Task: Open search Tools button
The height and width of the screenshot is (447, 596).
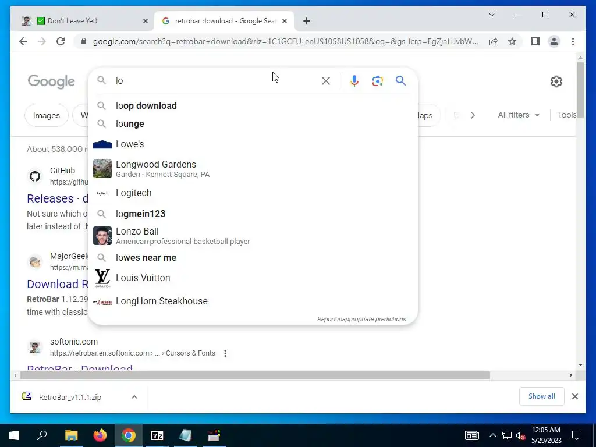Action: pos(567,115)
